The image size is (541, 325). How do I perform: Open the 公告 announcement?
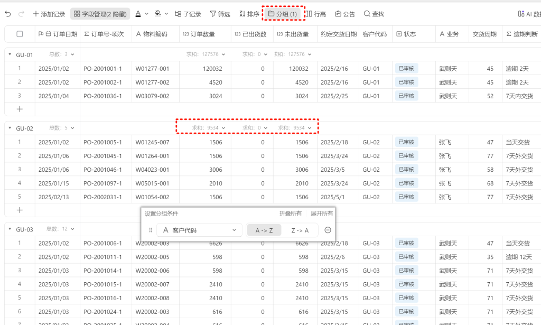[x=345, y=14]
